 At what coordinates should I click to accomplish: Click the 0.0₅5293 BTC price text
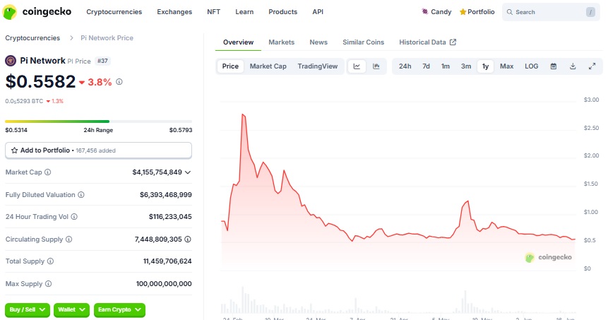24,101
